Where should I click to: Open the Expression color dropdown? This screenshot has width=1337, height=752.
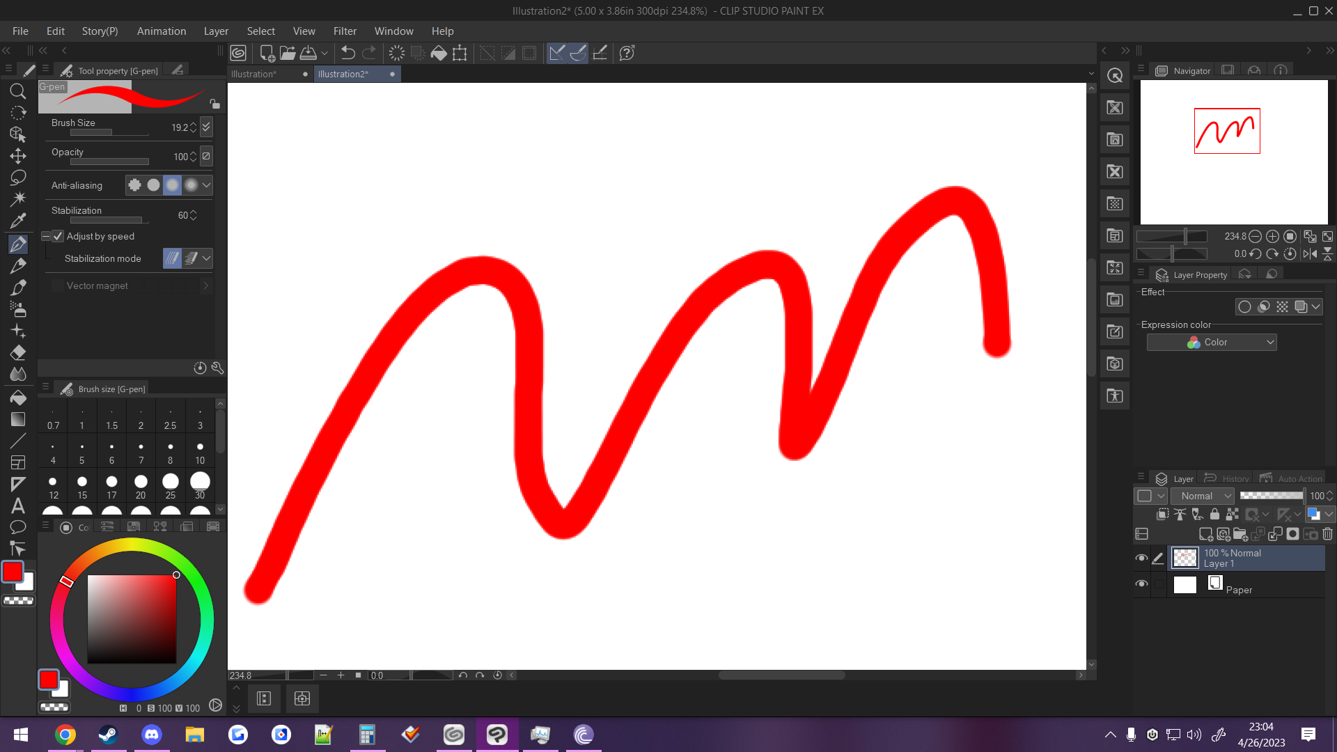1212,342
